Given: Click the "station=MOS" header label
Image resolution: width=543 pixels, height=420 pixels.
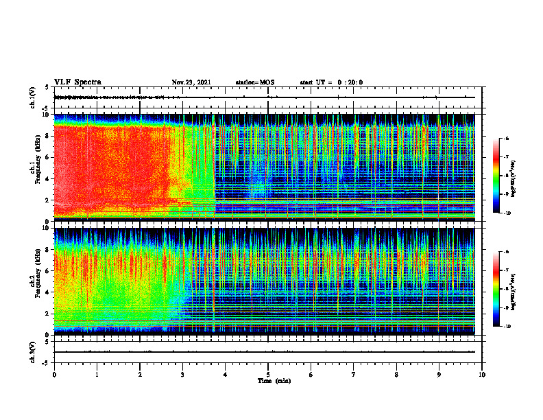Looking at the screenshot, I should coord(255,82).
